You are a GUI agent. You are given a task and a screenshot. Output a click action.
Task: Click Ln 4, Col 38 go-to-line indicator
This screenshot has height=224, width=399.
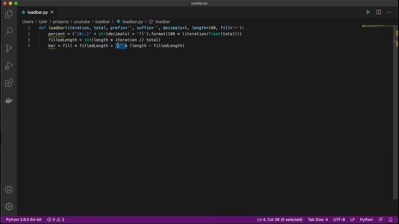point(280,220)
